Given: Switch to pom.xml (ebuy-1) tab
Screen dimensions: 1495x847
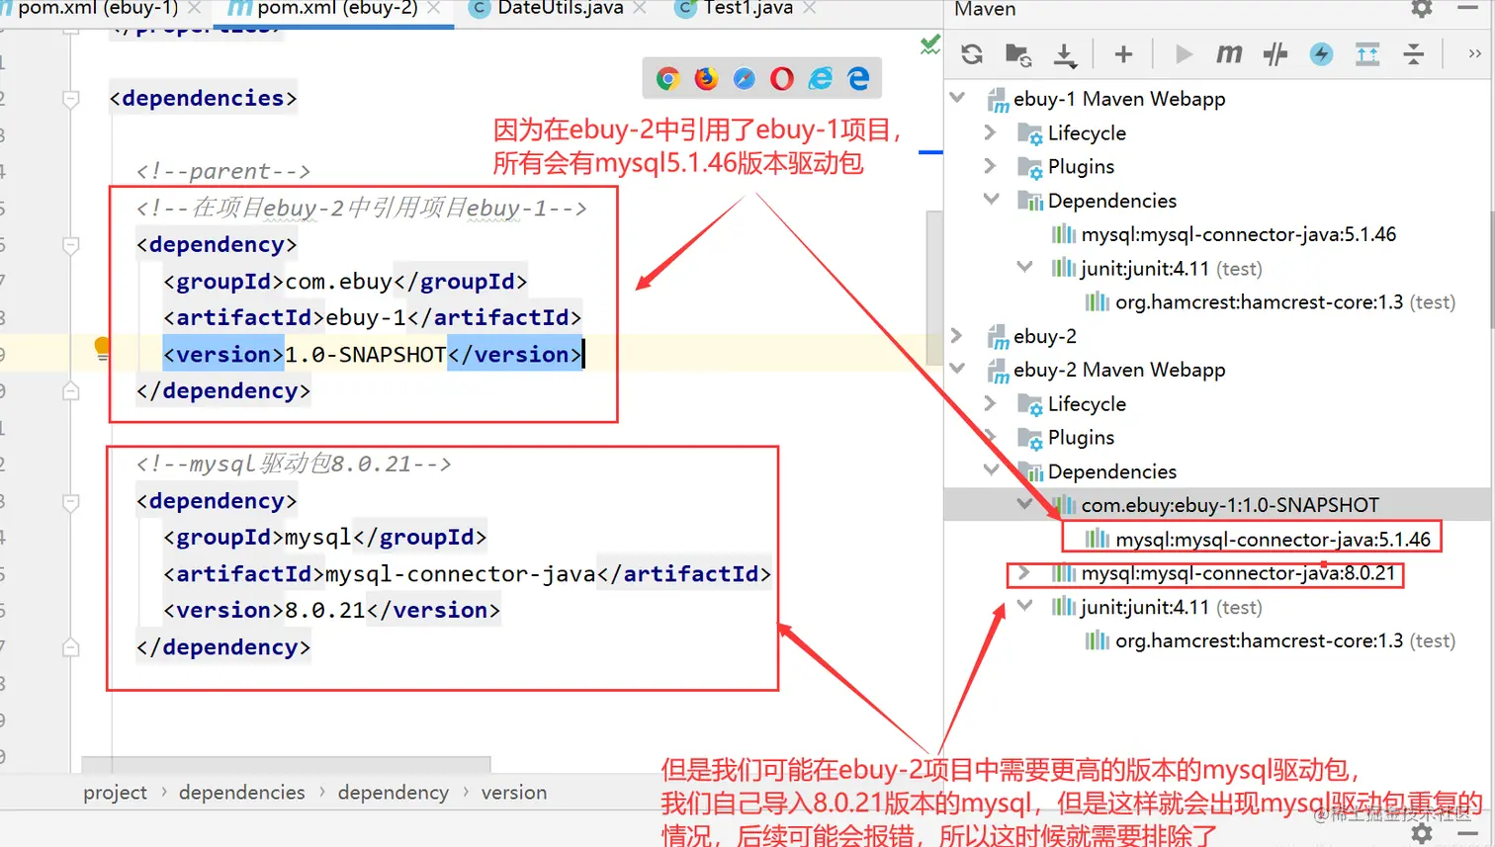Looking at the screenshot, I should [x=98, y=9].
